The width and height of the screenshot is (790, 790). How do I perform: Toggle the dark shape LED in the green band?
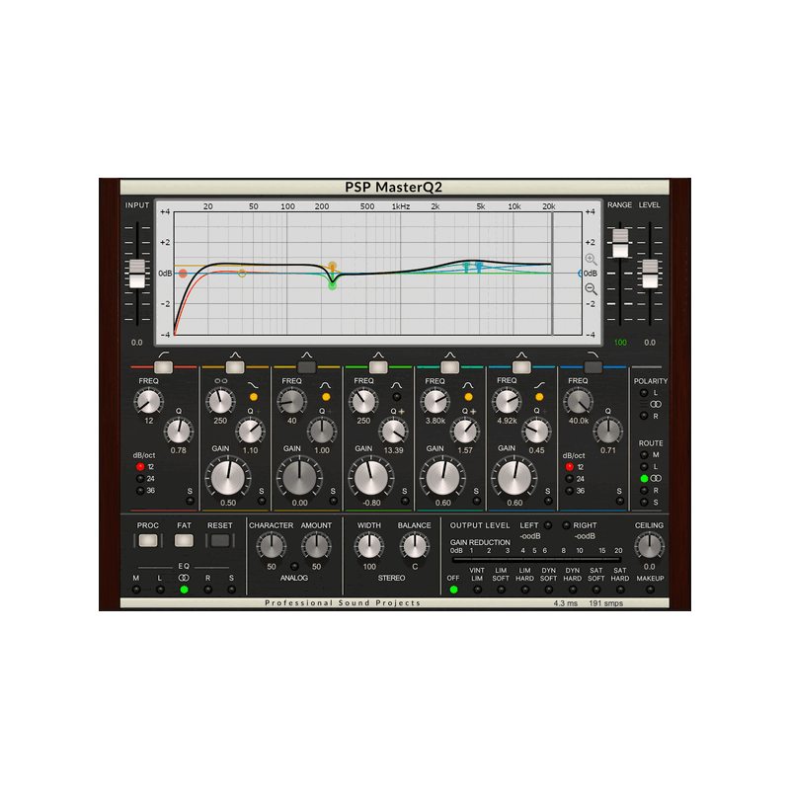(397, 397)
